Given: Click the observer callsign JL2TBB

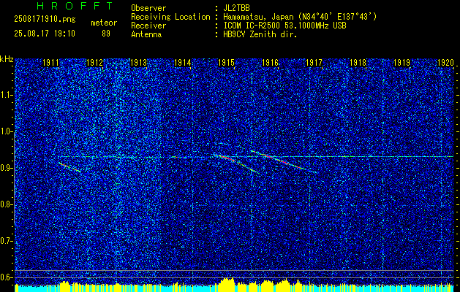Looking at the screenshot, I should (x=236, y=8).
